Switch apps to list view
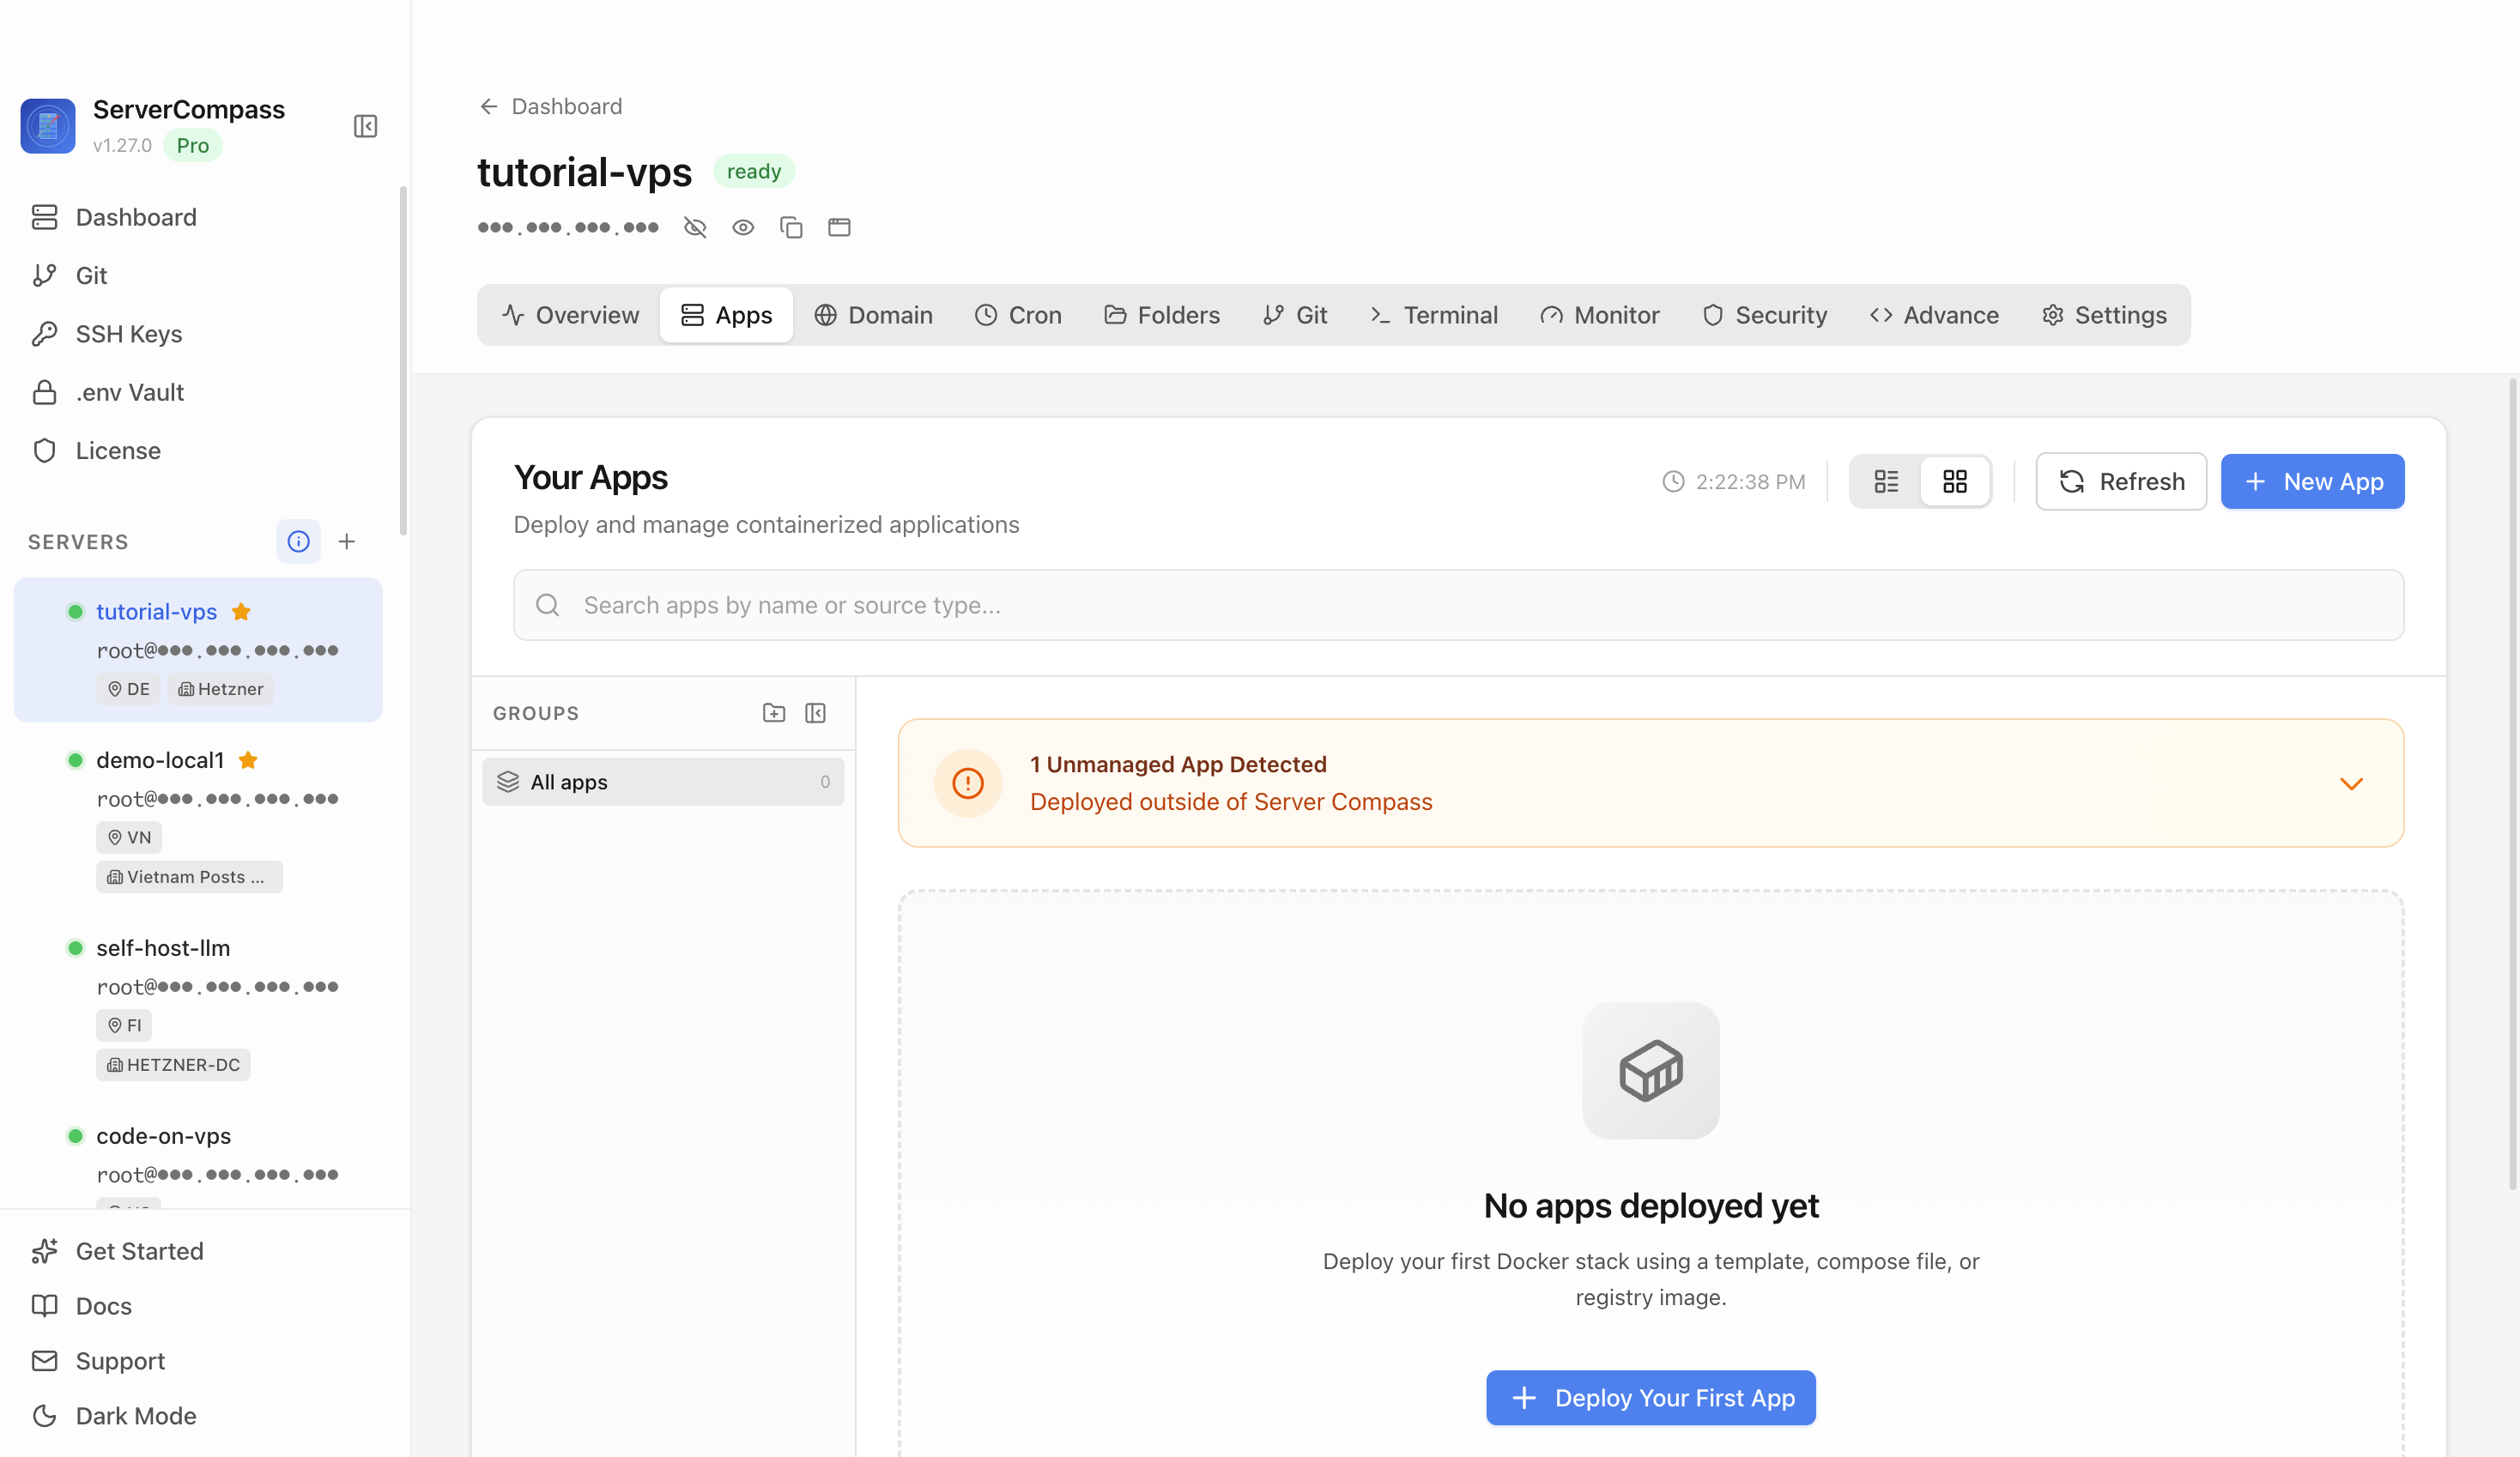Image resolution: width=2520 pixels, height=1457 pixels. point(1886,481)
